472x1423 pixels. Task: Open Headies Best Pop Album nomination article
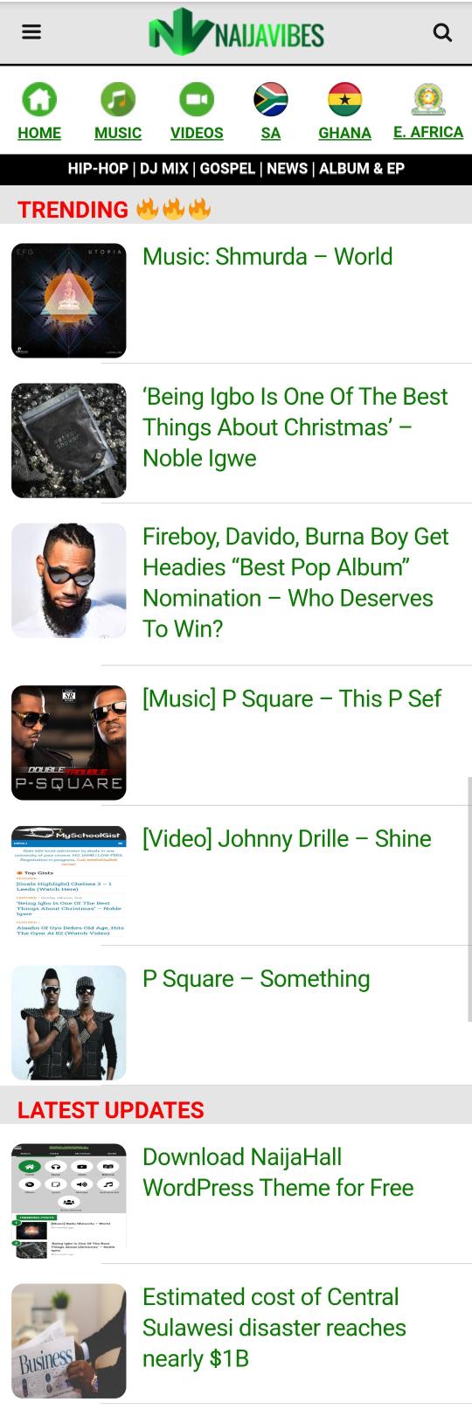[295, 582]
